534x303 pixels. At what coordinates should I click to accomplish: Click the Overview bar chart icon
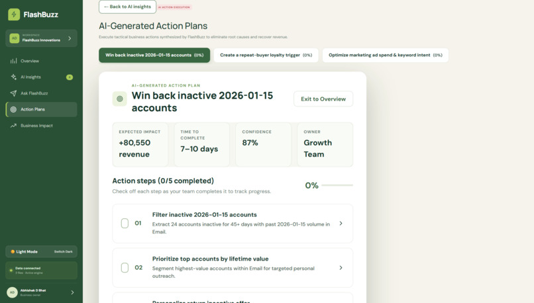click(x=13, y=61)
